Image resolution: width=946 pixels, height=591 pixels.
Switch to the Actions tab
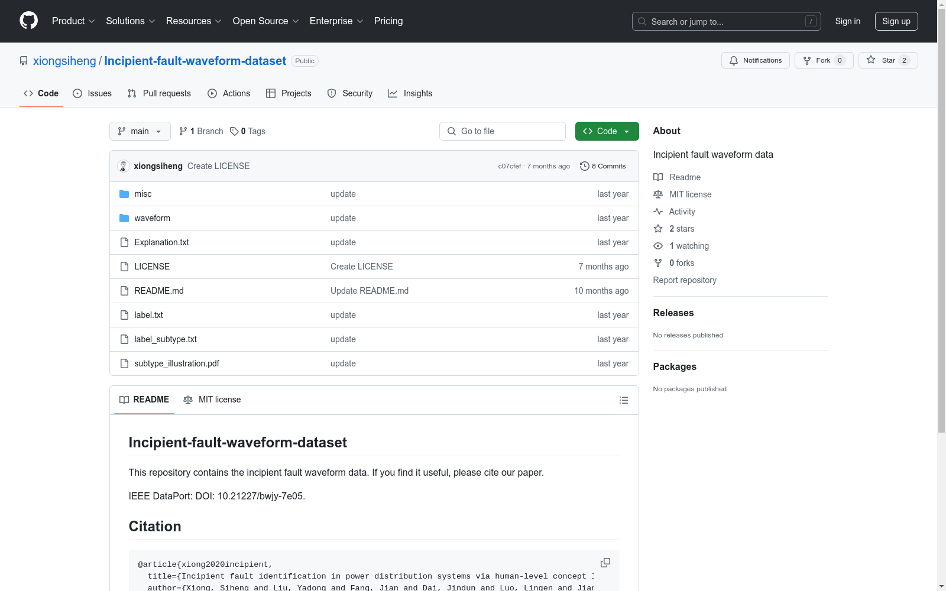coord(229,93)
